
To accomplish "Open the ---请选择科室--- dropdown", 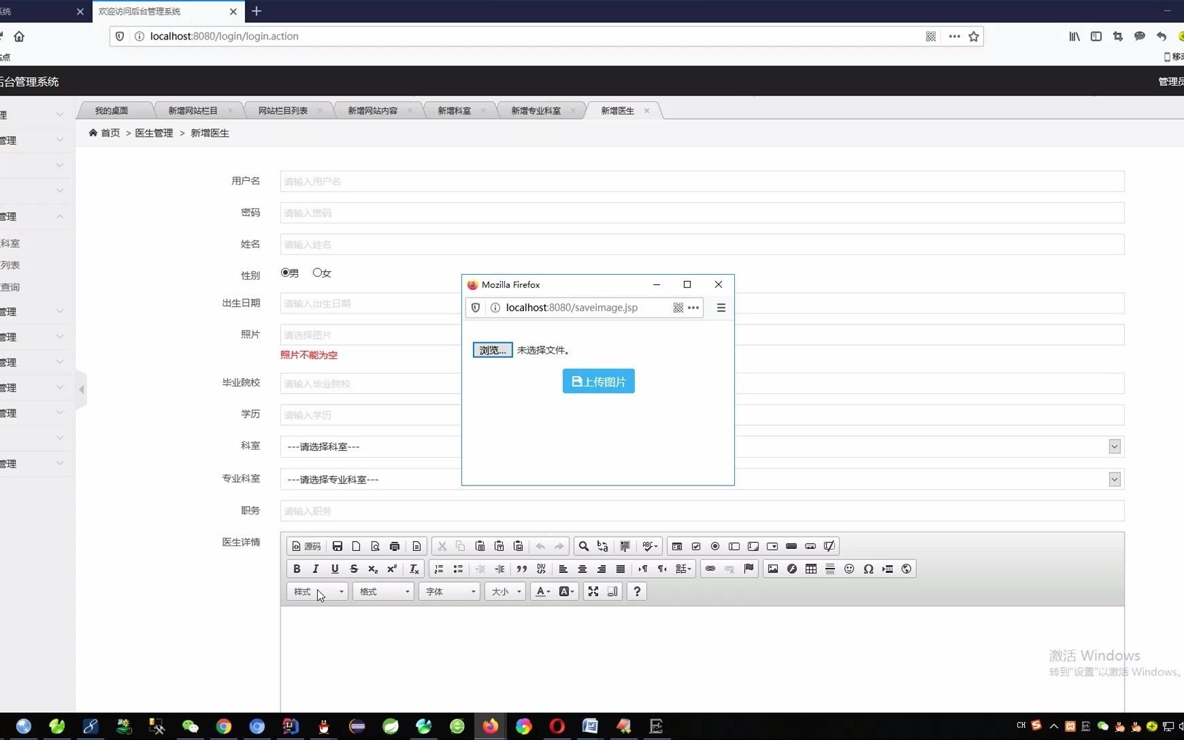I will 701,446.
